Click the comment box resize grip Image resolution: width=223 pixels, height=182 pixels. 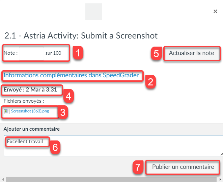pos(221,154)
